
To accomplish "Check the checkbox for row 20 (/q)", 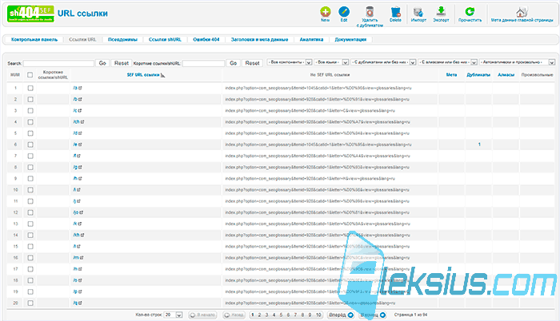I will tap(30, 303).
